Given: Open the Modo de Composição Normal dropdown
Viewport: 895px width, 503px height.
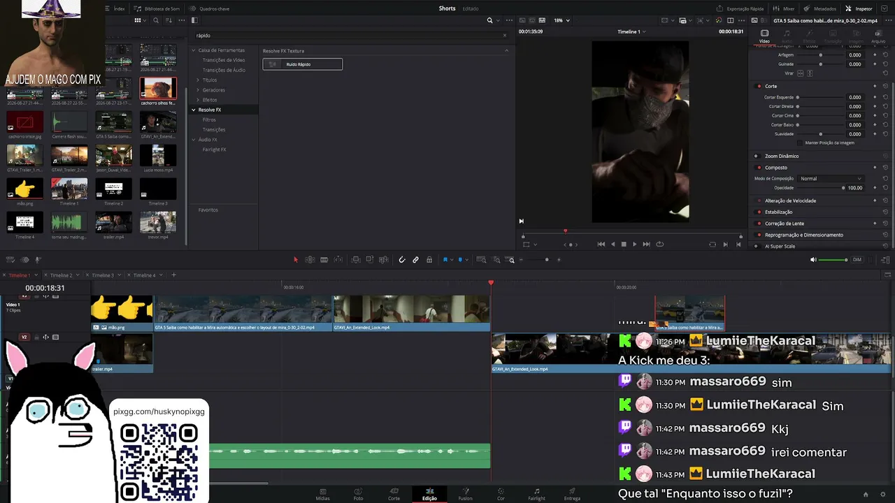Looking at the screenshot, I should (831, 178).
